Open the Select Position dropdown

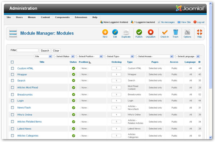(x=90, y=56)
